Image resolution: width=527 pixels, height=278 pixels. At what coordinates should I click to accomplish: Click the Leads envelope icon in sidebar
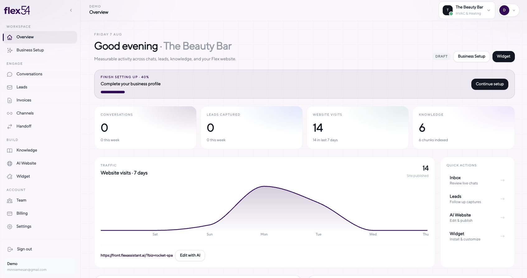pos(10,87)
